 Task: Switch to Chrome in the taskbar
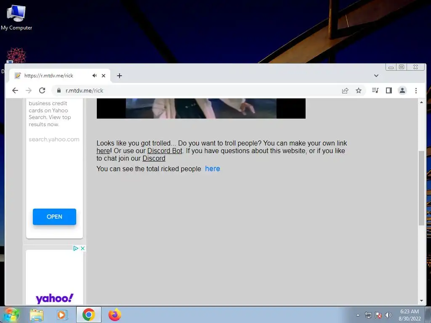[x=88, y=315]
